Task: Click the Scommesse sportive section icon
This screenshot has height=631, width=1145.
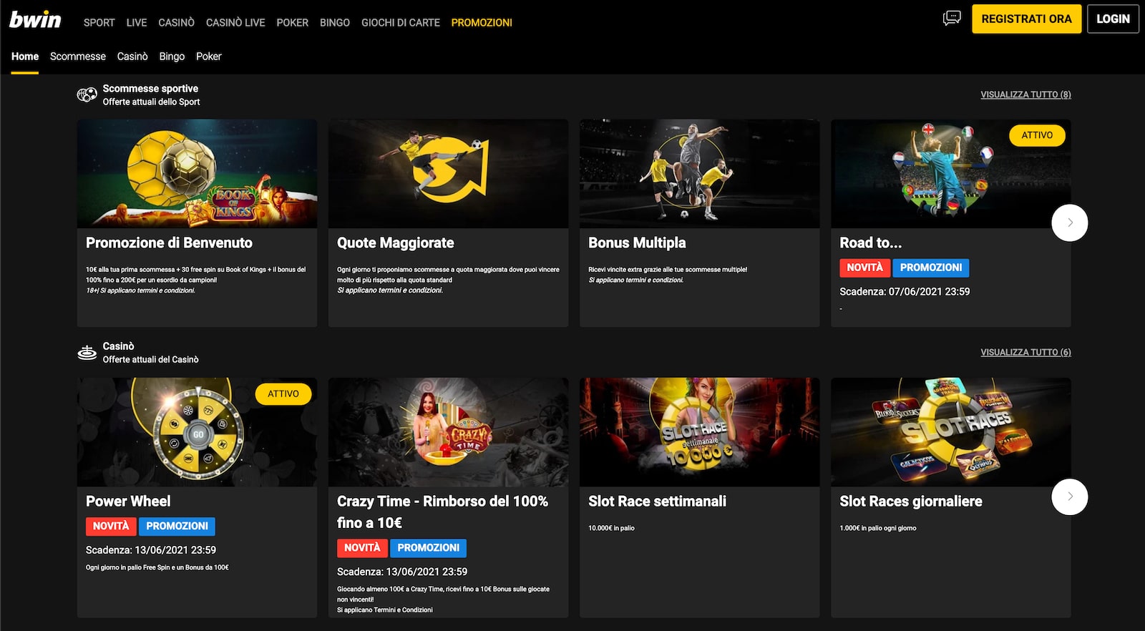Action: [87, 94]
